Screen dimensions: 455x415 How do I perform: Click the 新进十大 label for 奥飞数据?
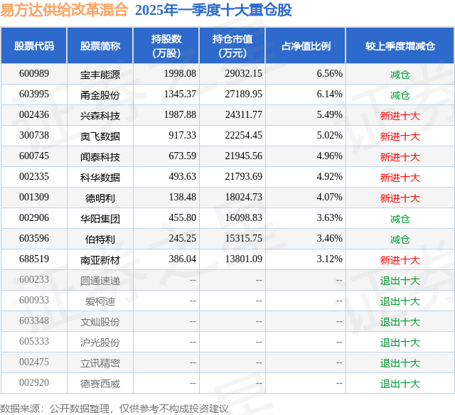tap(400, 136)
